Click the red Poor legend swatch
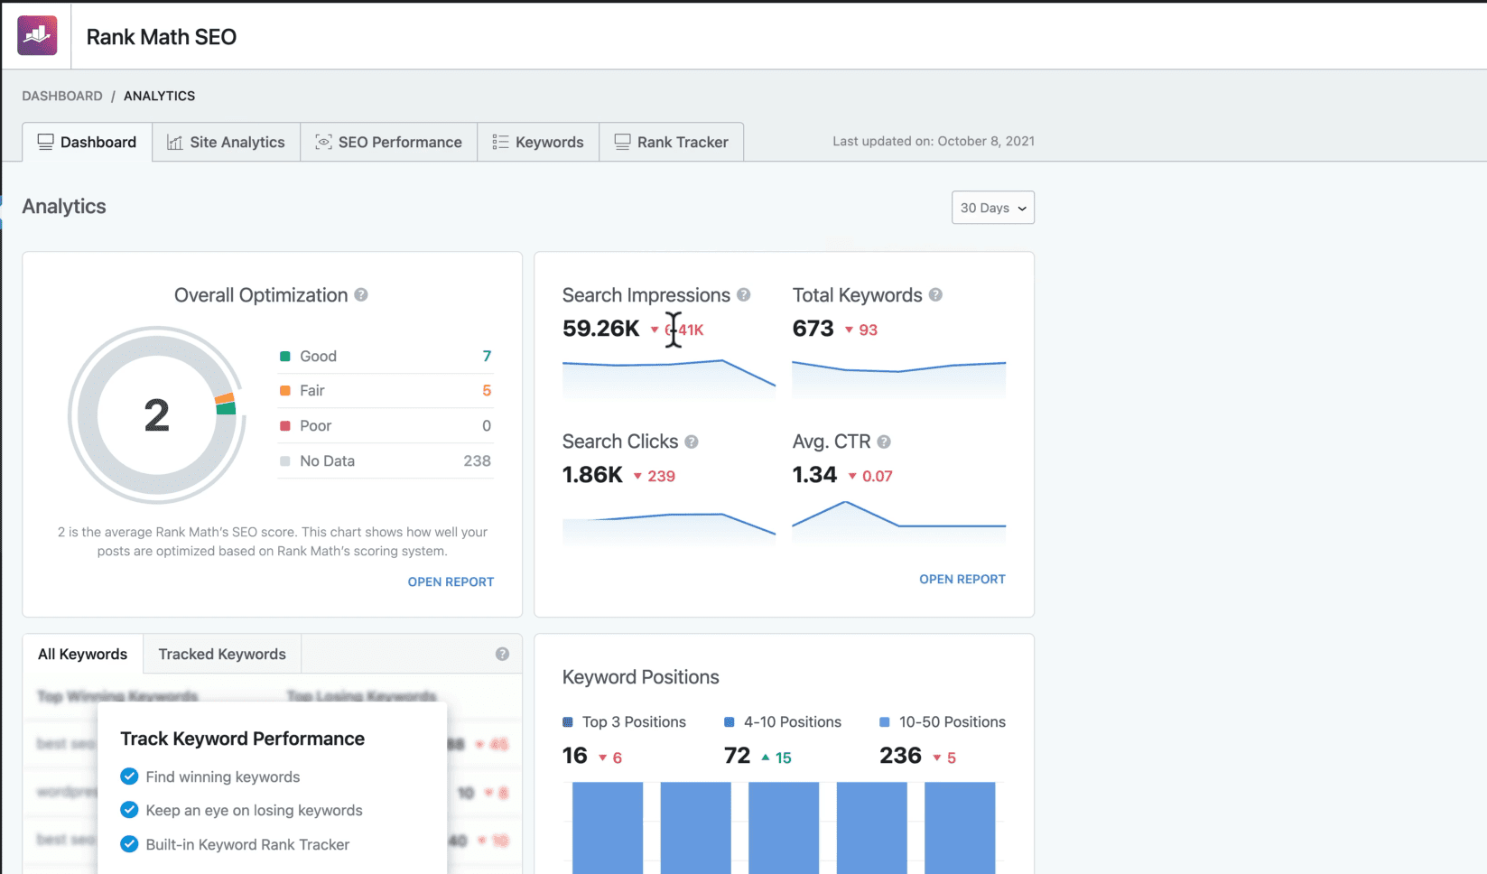 pyautogui.click(x=285, y=426)
